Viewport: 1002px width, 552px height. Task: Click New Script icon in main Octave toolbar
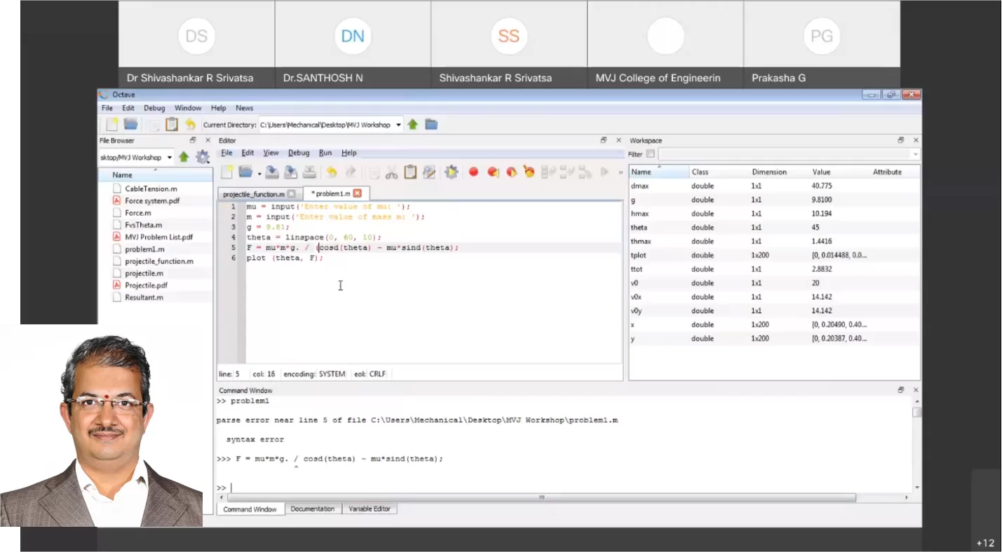(x=111, y=124)
